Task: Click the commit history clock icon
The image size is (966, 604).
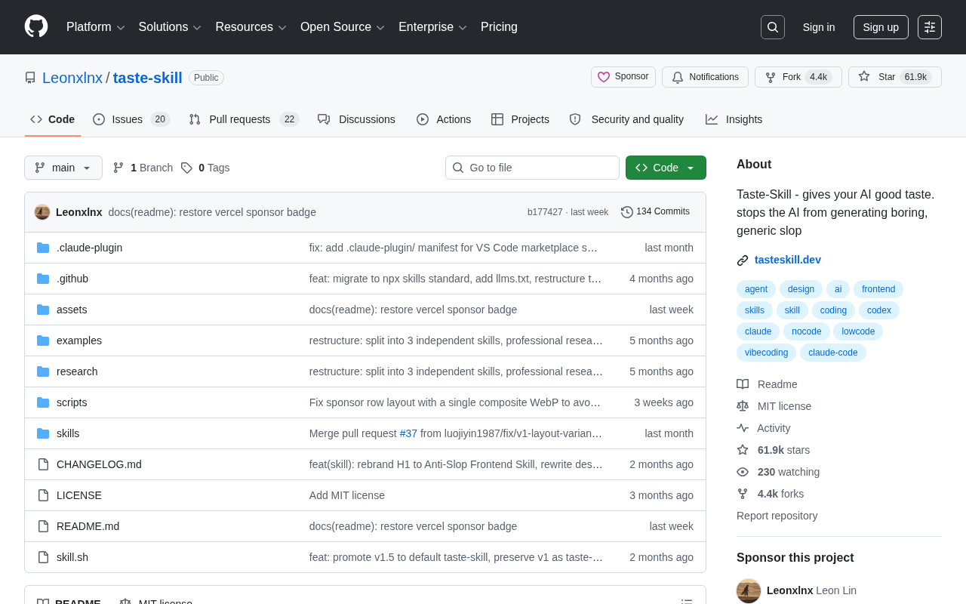Action: point(627,212)
